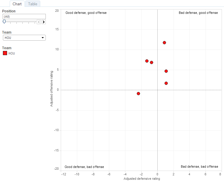
Task: Click the 'Adjusted defensive rating' axis title
Action: pyautogui.click(x=142, y=179)
